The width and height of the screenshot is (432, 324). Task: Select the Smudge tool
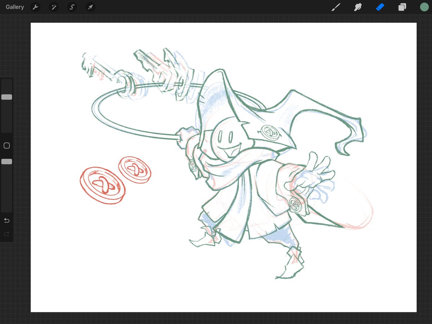357,7
